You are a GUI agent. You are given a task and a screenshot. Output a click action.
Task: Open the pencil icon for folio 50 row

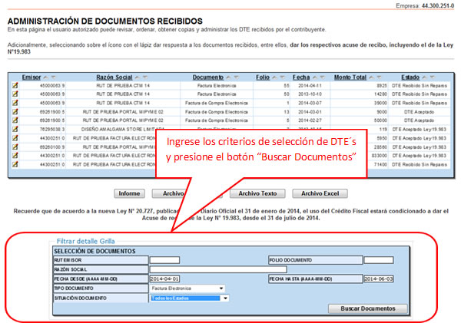point(15,94)
